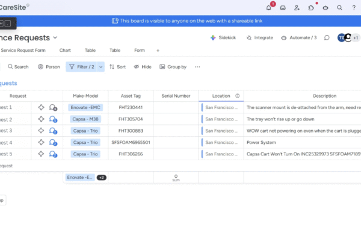
Task: Click the Sidekick button
Action: (223, 37)
